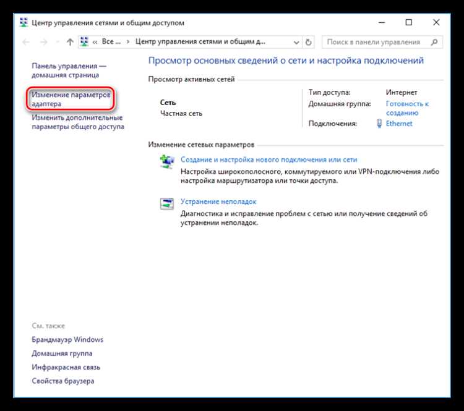The height and width of the screenshot is (411, 464).
Task: Click the search magnifier icon
Action: [434, 42]
